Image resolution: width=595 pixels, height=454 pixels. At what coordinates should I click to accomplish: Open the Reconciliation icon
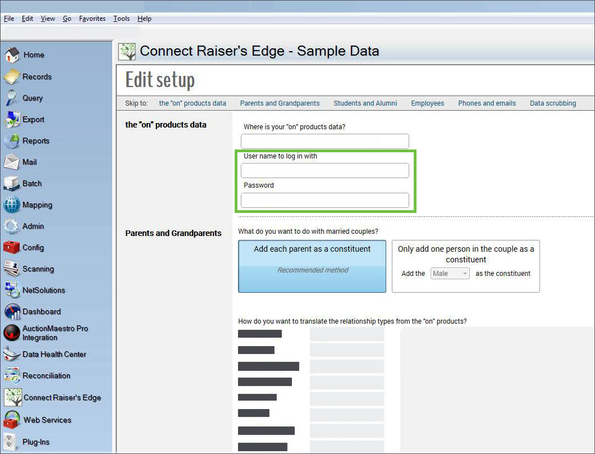point(12,375)
